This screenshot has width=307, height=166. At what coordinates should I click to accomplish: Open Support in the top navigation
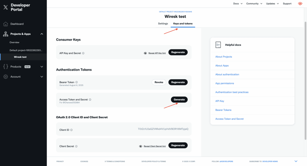(287, 4)
